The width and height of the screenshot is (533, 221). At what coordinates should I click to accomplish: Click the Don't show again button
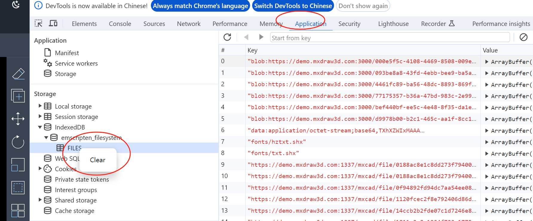pos(363,6)
